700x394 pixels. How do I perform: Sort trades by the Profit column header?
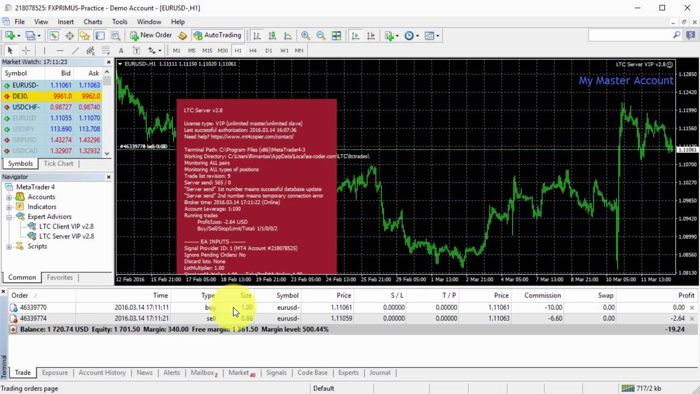(x=686, y=296)
